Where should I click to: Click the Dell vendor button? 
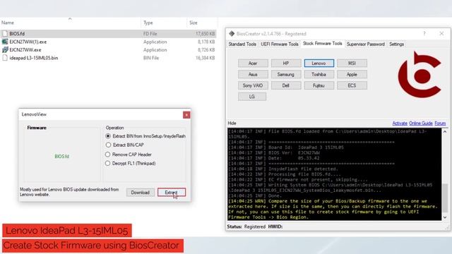[x=285, y=85]
